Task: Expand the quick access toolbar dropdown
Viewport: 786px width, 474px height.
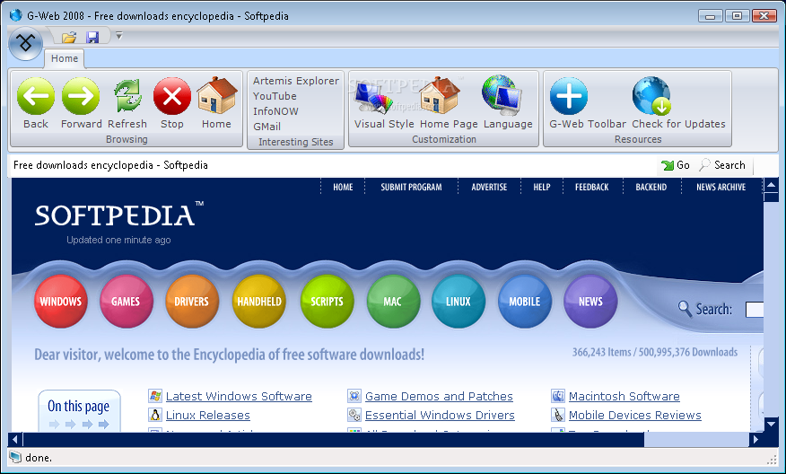Action: 118,36
